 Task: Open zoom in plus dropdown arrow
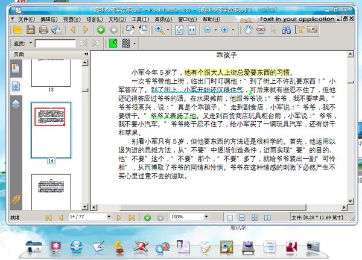233,30
